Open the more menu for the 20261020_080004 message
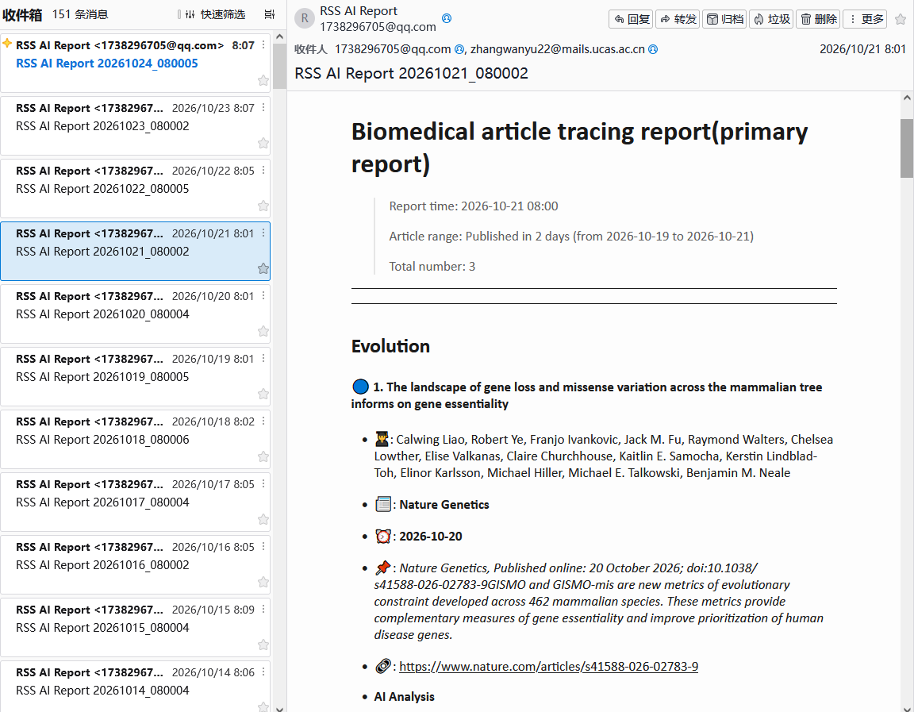The width and height of the screenshot is (914, 712). [263, 295]
